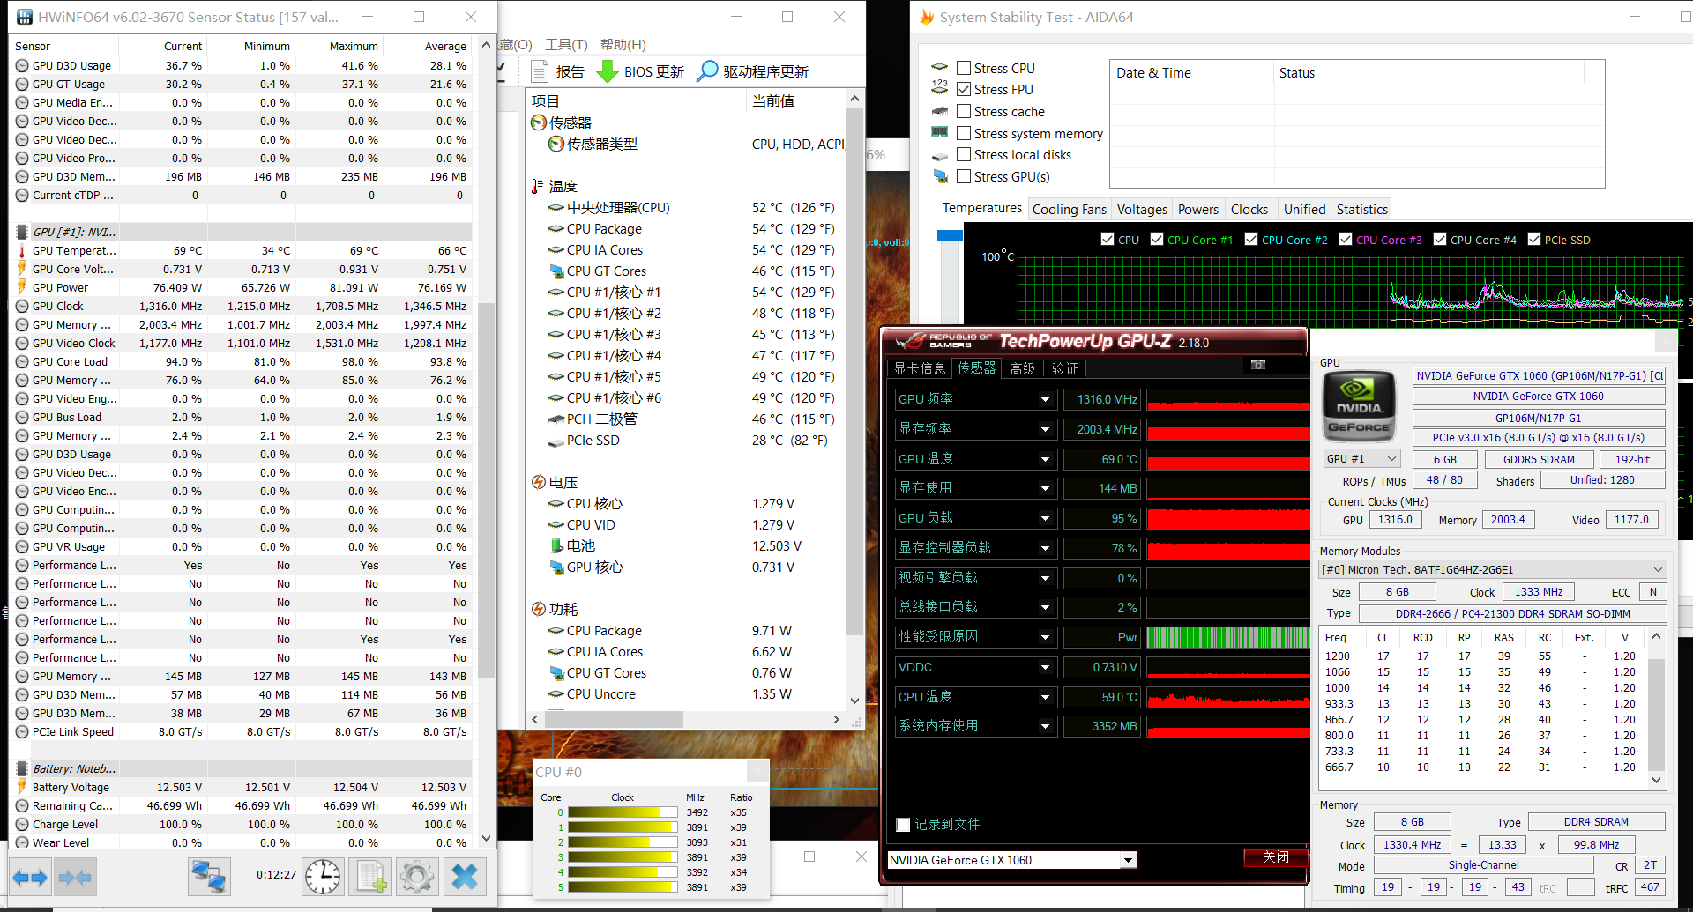
Task: Click HWiNFO64 title bar app icon
Action: pyautogui.click(x=24, y=17)
